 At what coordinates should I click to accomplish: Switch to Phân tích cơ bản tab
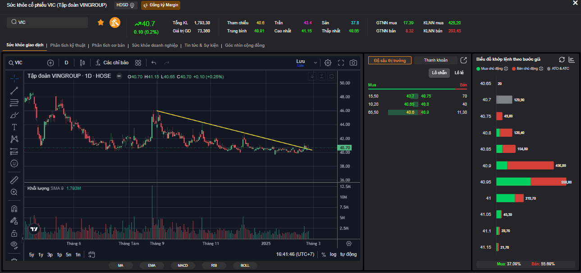point(108,45)
